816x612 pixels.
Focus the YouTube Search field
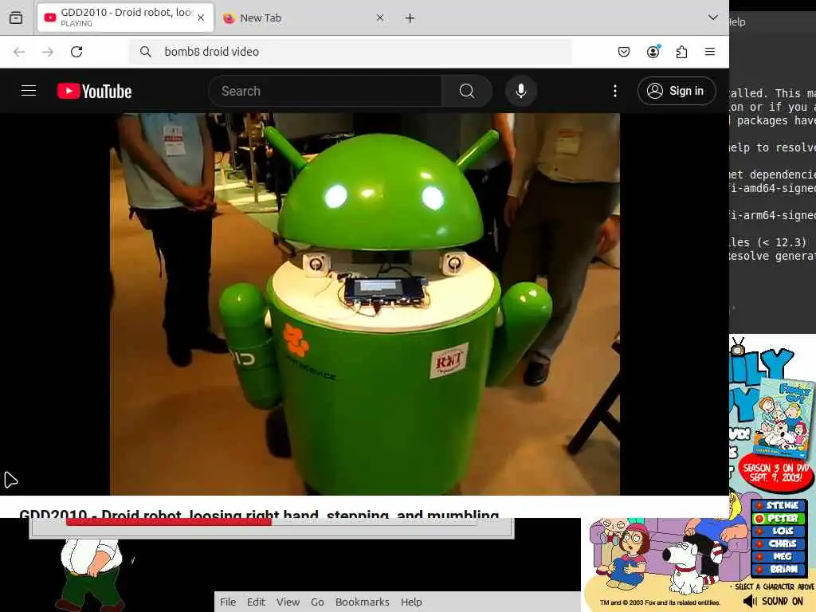[325, 91]
